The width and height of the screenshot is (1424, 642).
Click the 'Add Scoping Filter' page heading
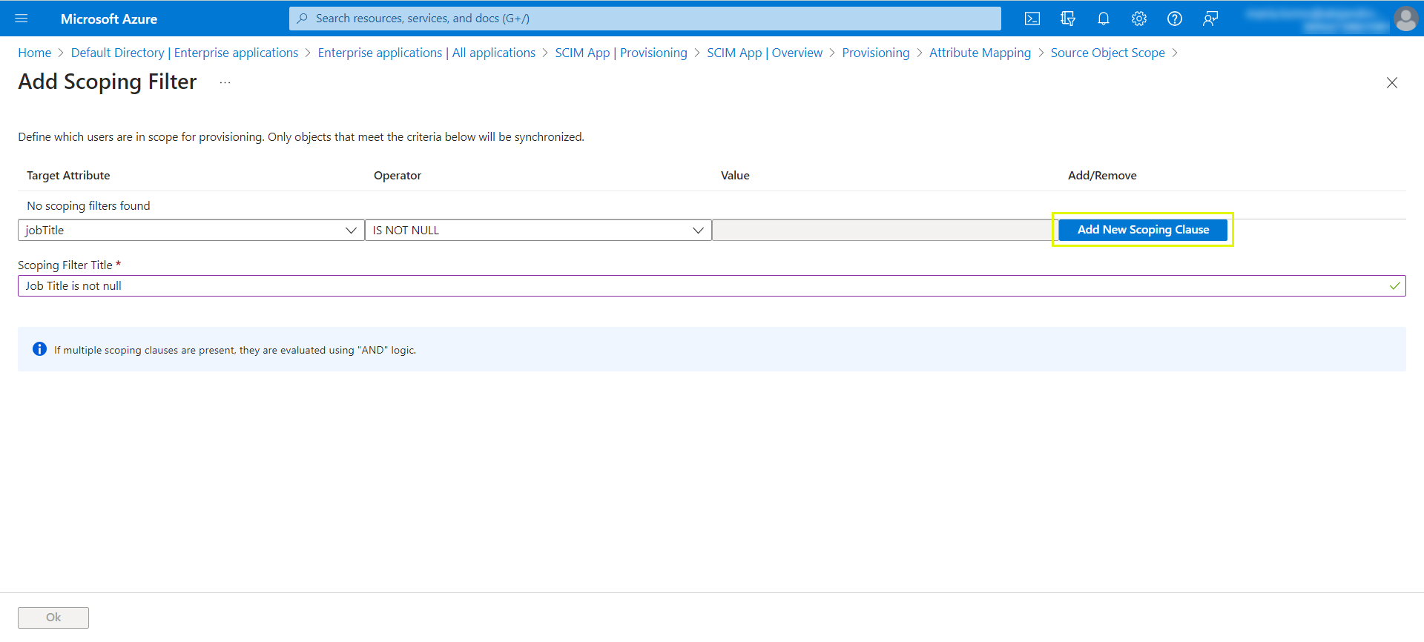108,82
